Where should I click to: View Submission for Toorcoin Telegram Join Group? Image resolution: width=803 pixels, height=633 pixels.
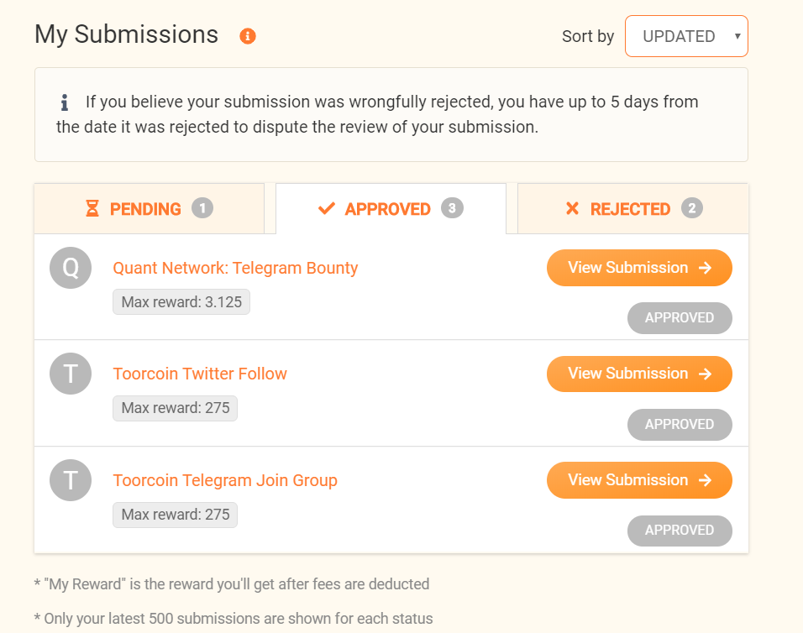point(639,480)
